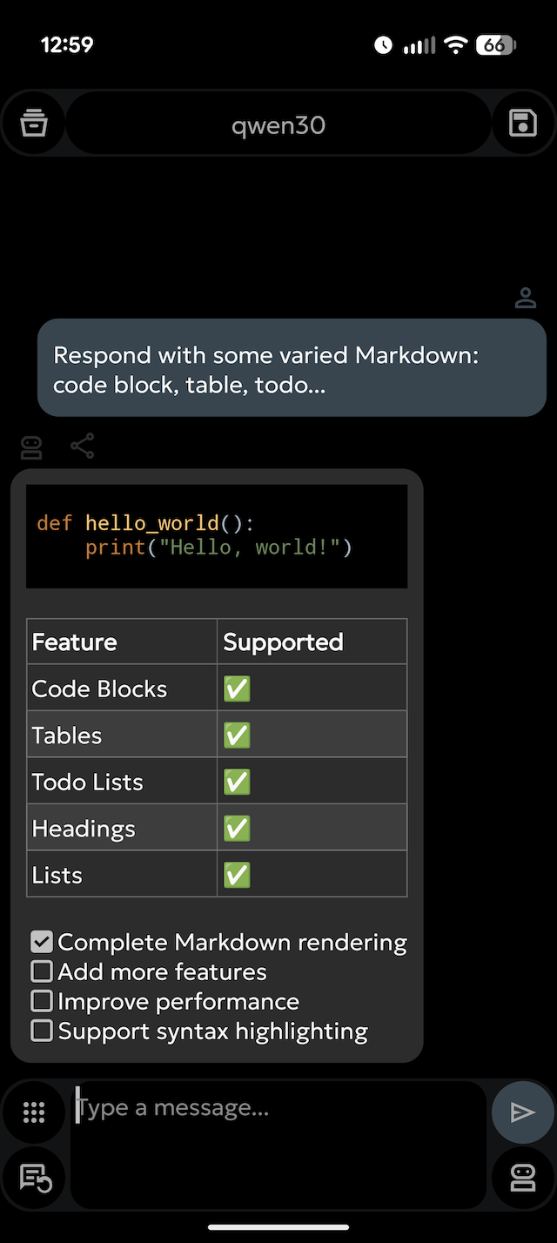Tap the robot icon at bottom right
Image resolution: width=557 pixels, height=1243 pixels.
(x=522, y=1179)
